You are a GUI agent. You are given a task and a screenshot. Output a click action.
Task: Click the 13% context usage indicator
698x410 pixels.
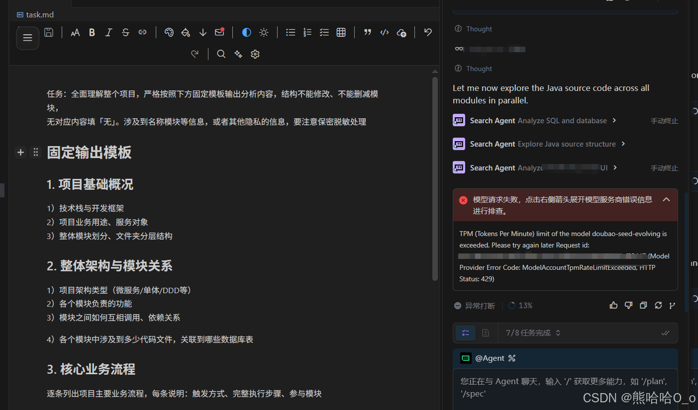pyautogui.click(x=520, y=306)
